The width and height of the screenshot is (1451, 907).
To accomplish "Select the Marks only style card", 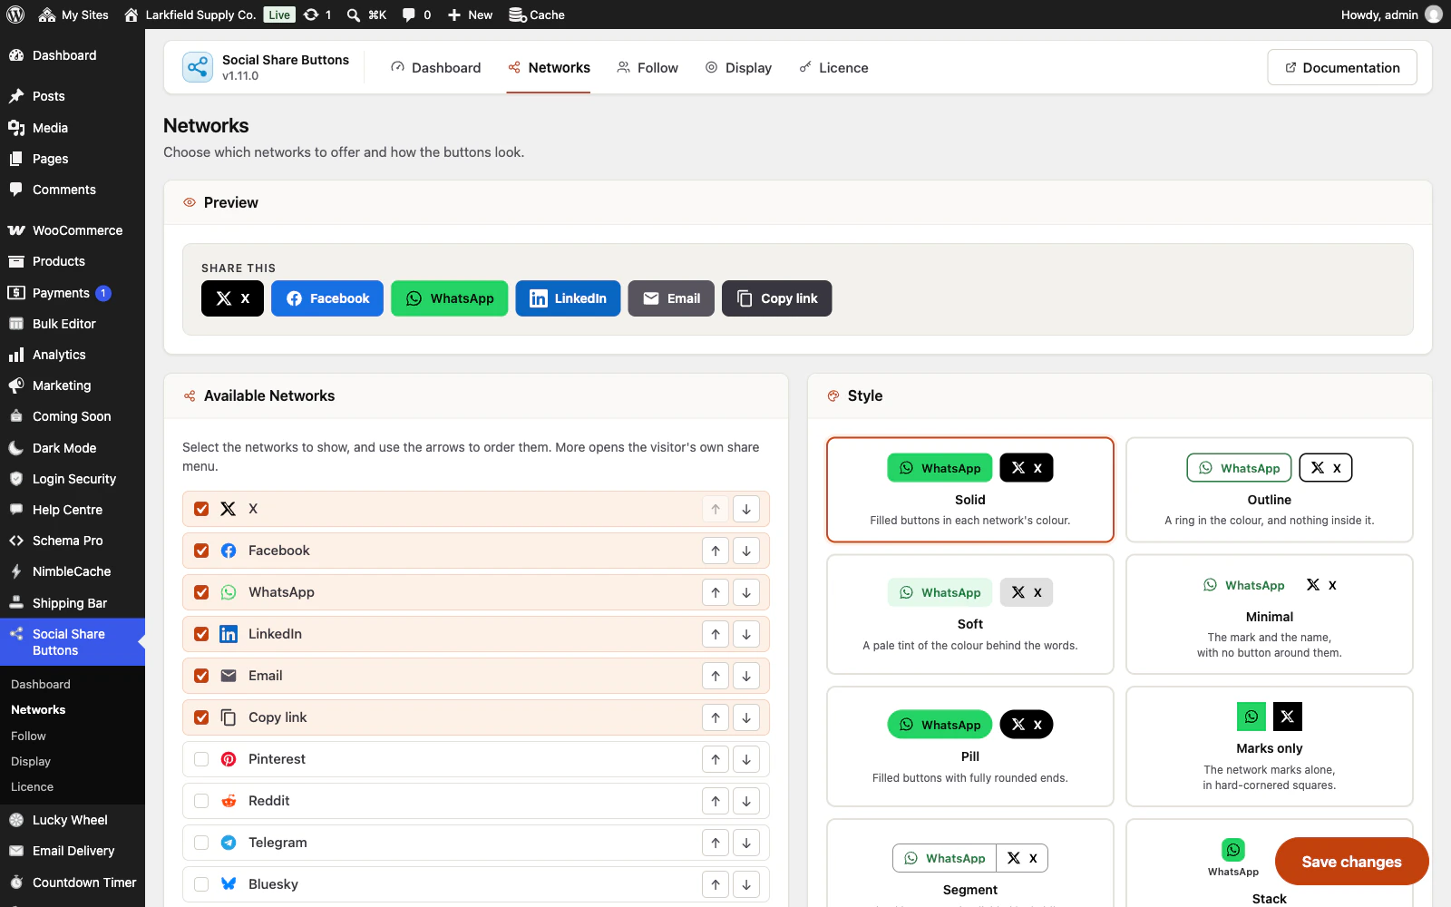I will tap(1269, 746).
